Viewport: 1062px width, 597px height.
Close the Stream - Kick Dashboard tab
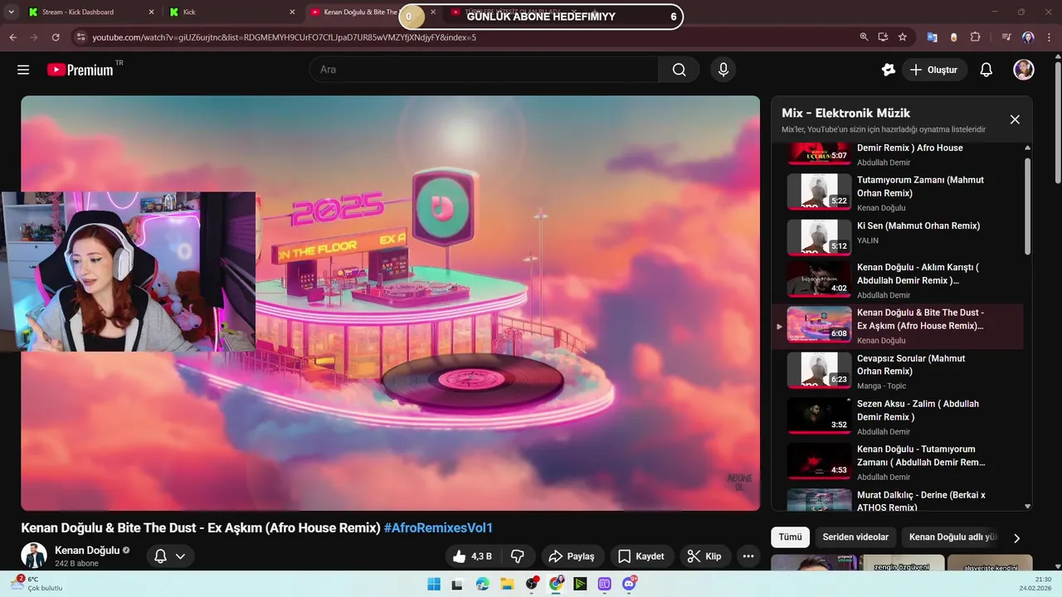point(151,12)
